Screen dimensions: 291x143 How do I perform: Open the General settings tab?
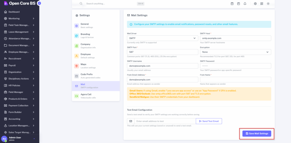(x=95, y=25)
